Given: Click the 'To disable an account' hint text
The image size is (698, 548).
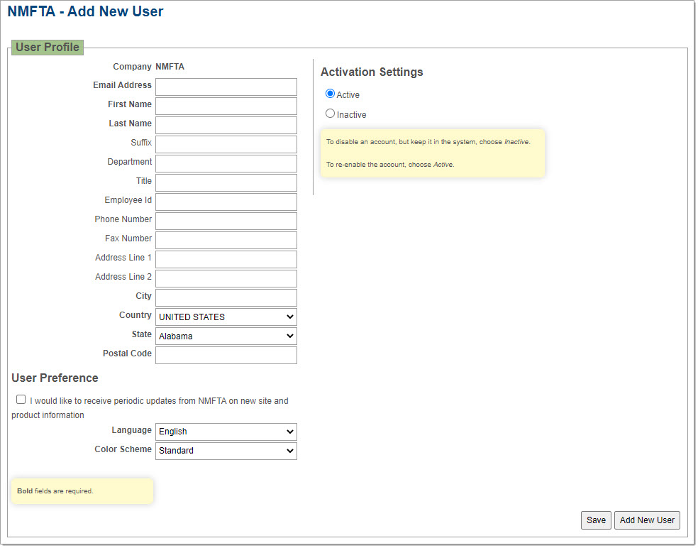Looking at the screenshot, I should click(x=428, y=142).
